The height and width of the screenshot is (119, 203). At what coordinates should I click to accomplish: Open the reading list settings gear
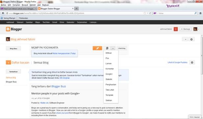tap(192, 63)
